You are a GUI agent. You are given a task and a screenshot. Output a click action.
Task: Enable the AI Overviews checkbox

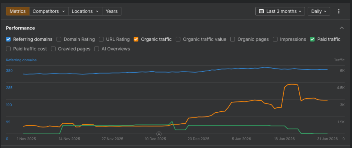(97, 49)
